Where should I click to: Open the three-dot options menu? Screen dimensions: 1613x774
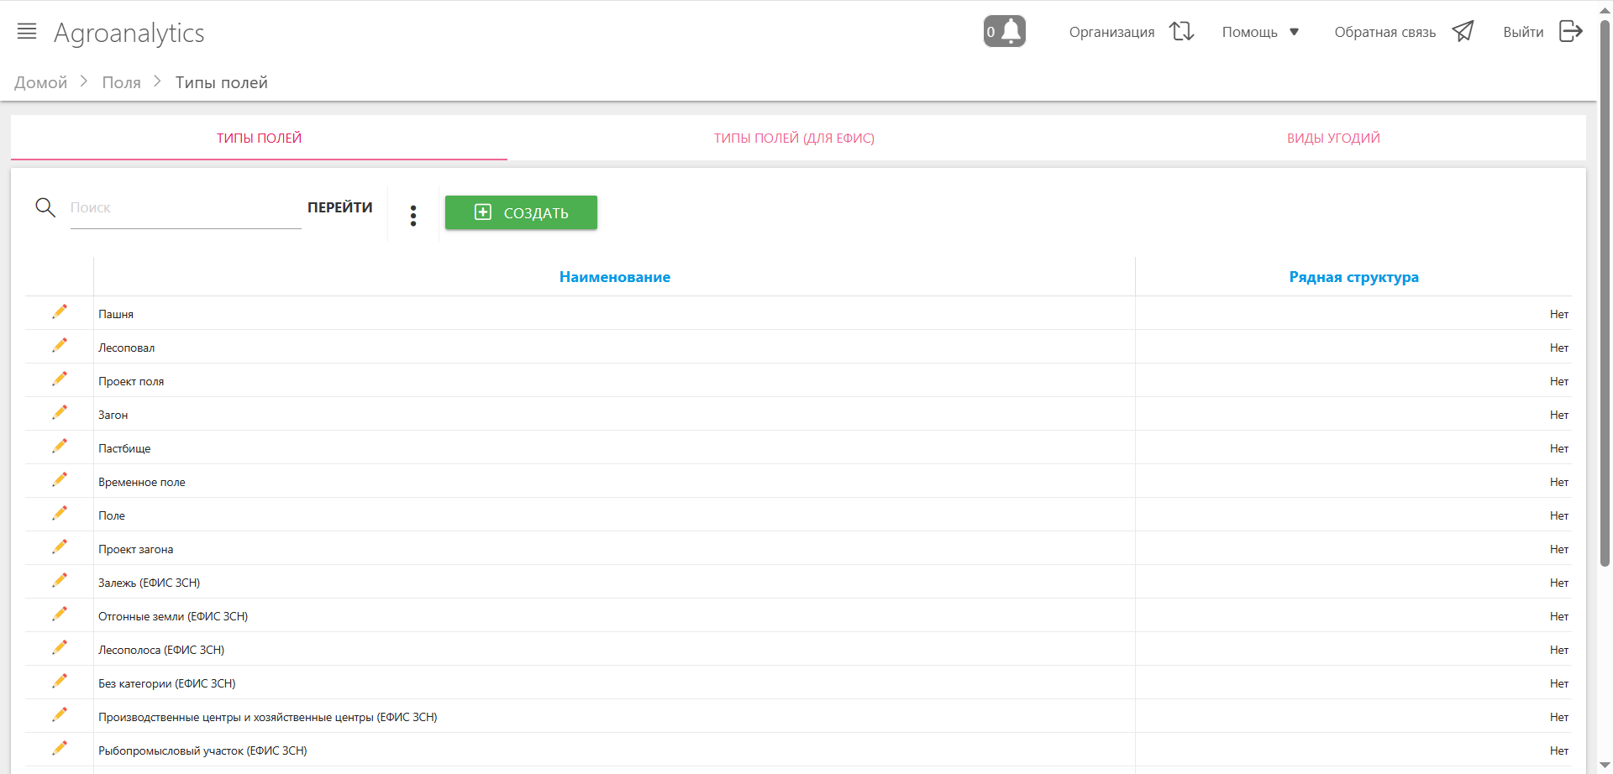pyautogui.click(x=413, y=216)
